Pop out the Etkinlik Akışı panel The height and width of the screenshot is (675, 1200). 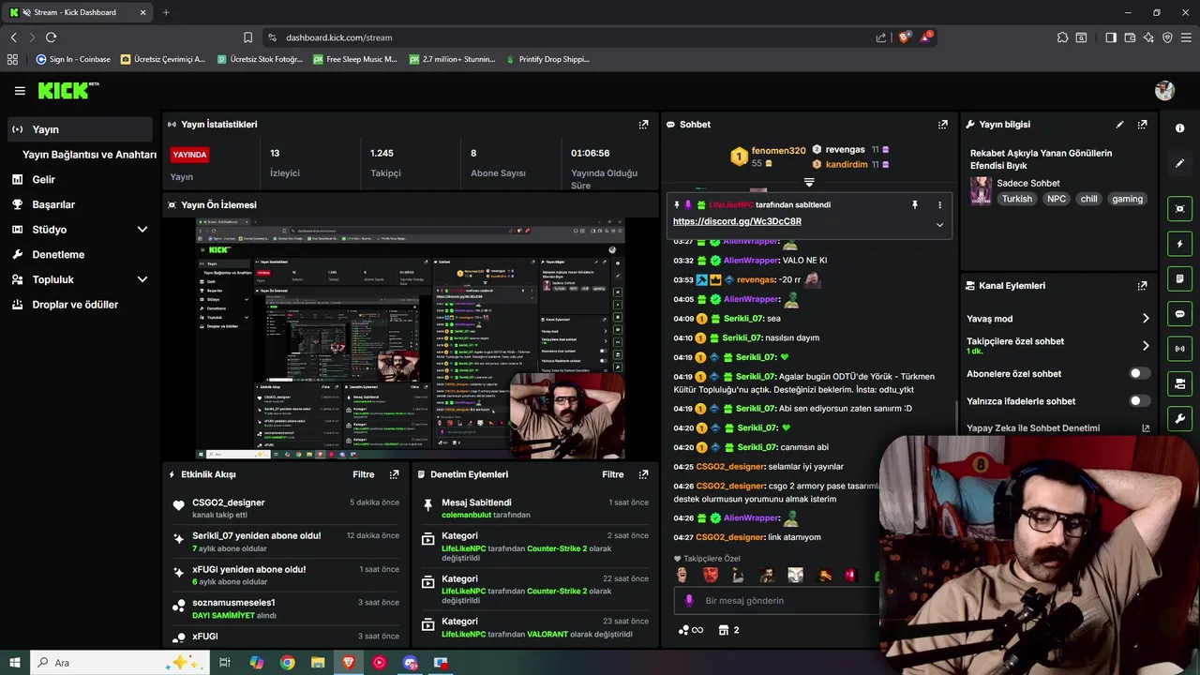tap(394, 474)
